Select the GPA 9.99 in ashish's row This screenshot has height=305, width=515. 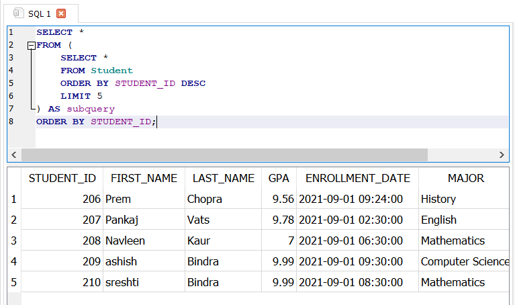[x=279, y=261]
